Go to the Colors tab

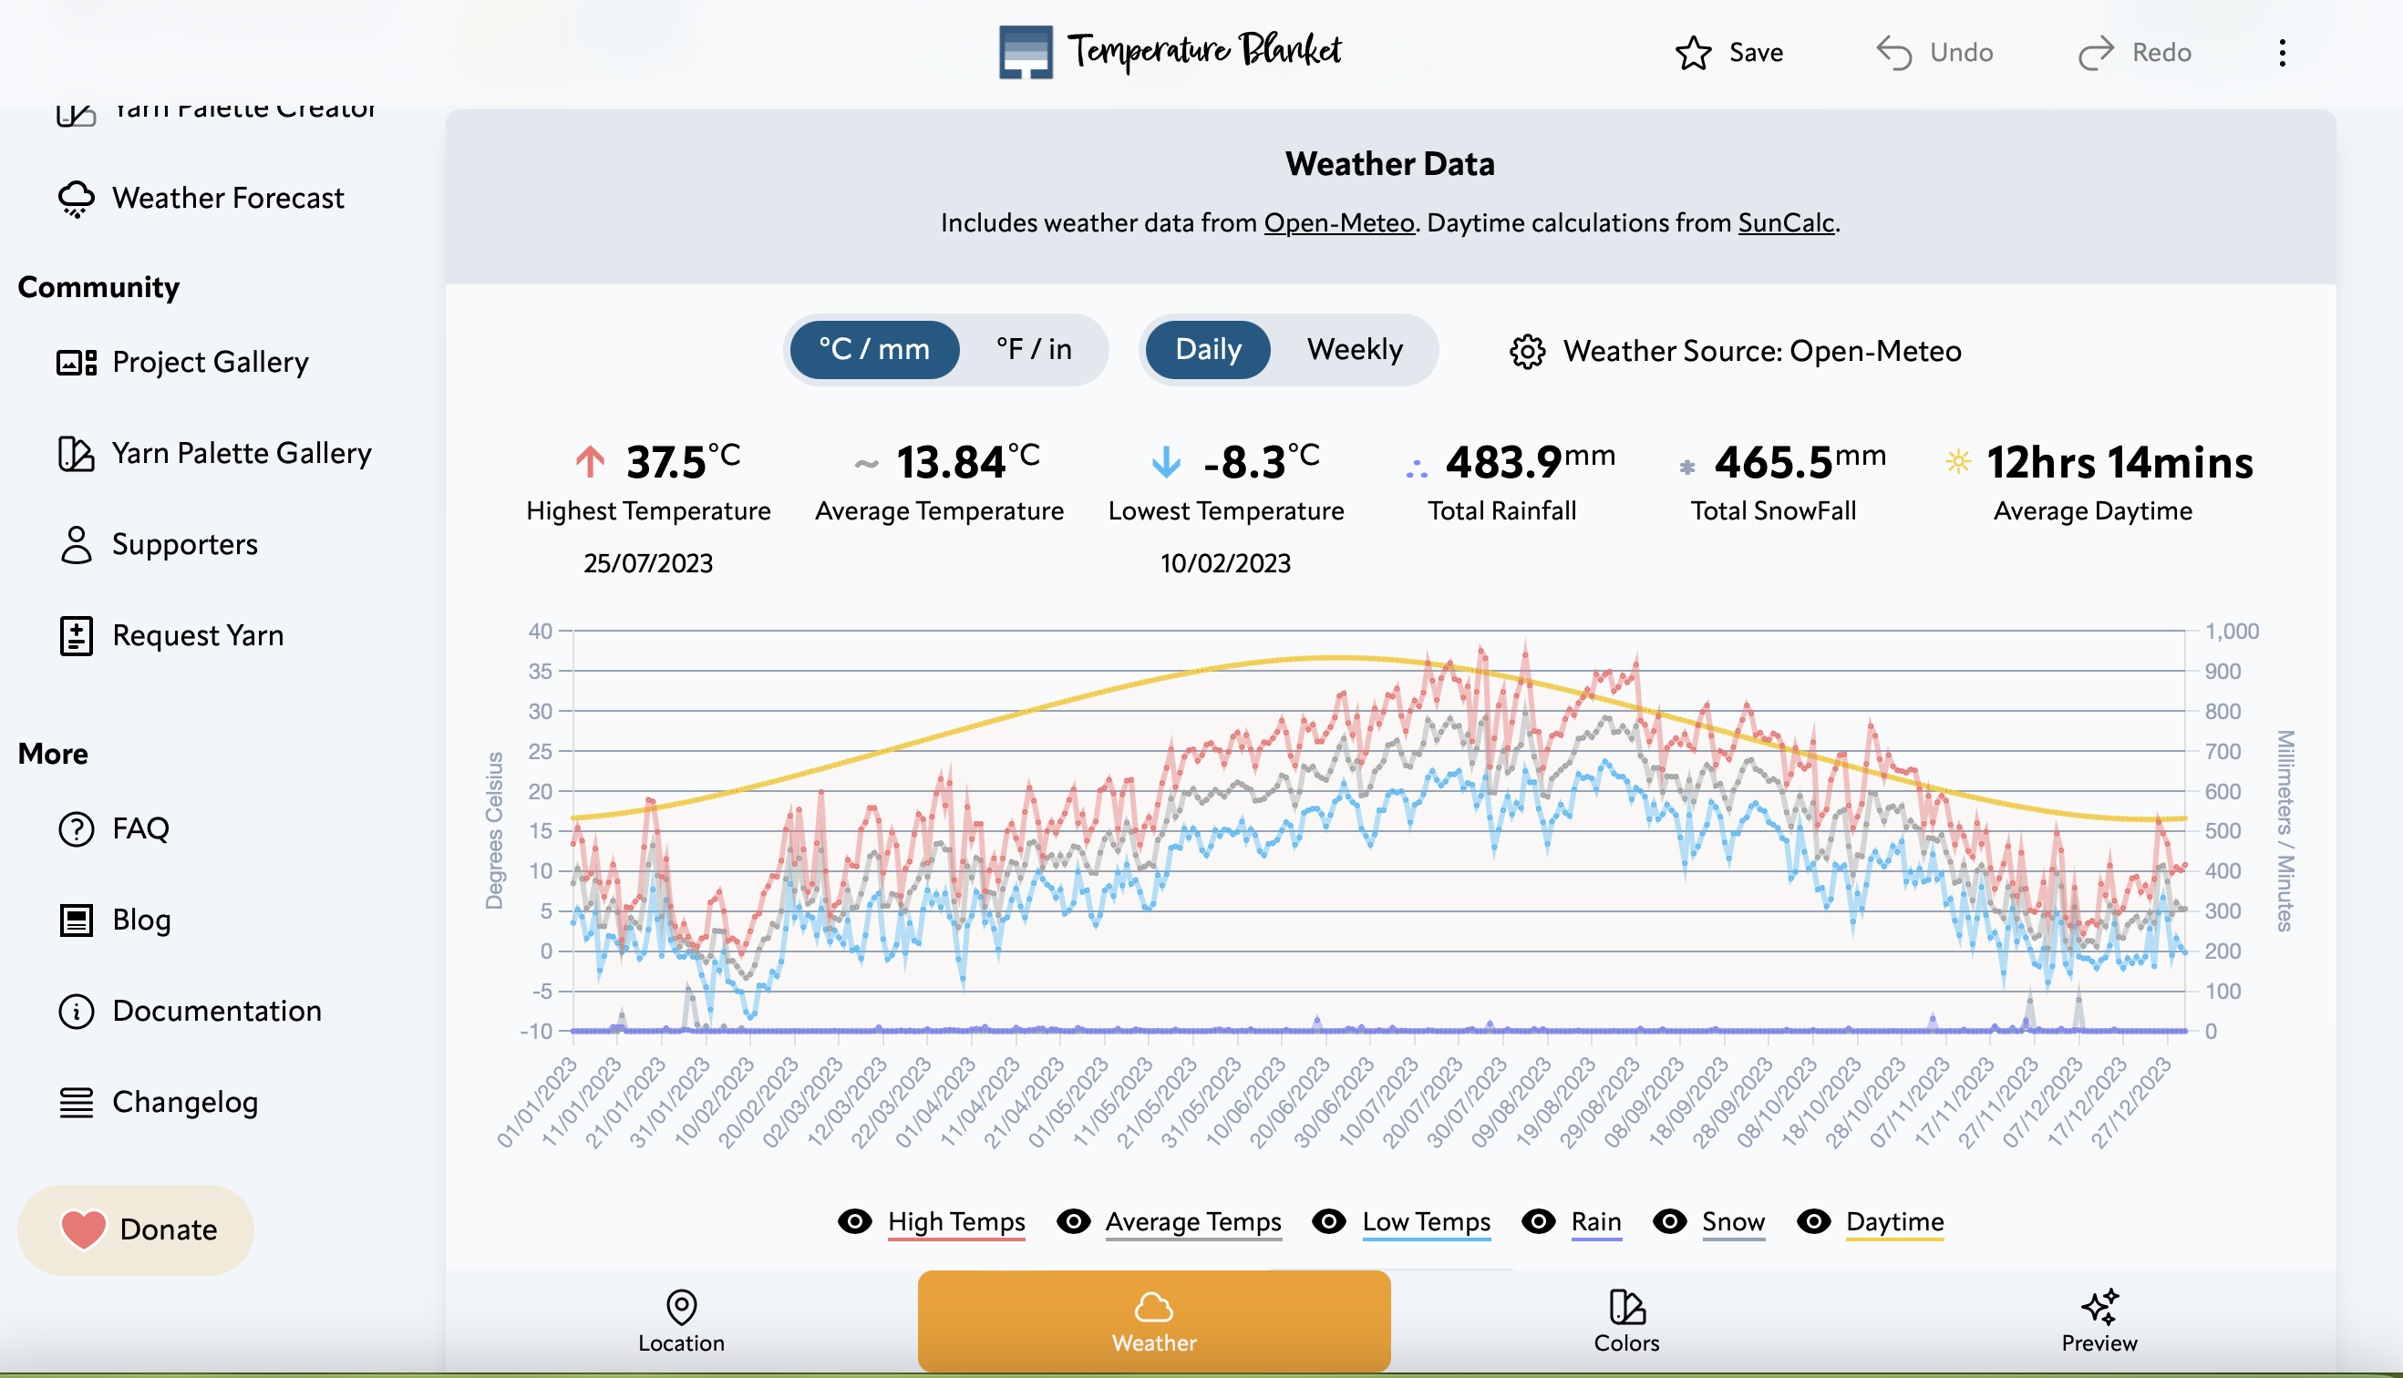click(x=1626, y=1321)
